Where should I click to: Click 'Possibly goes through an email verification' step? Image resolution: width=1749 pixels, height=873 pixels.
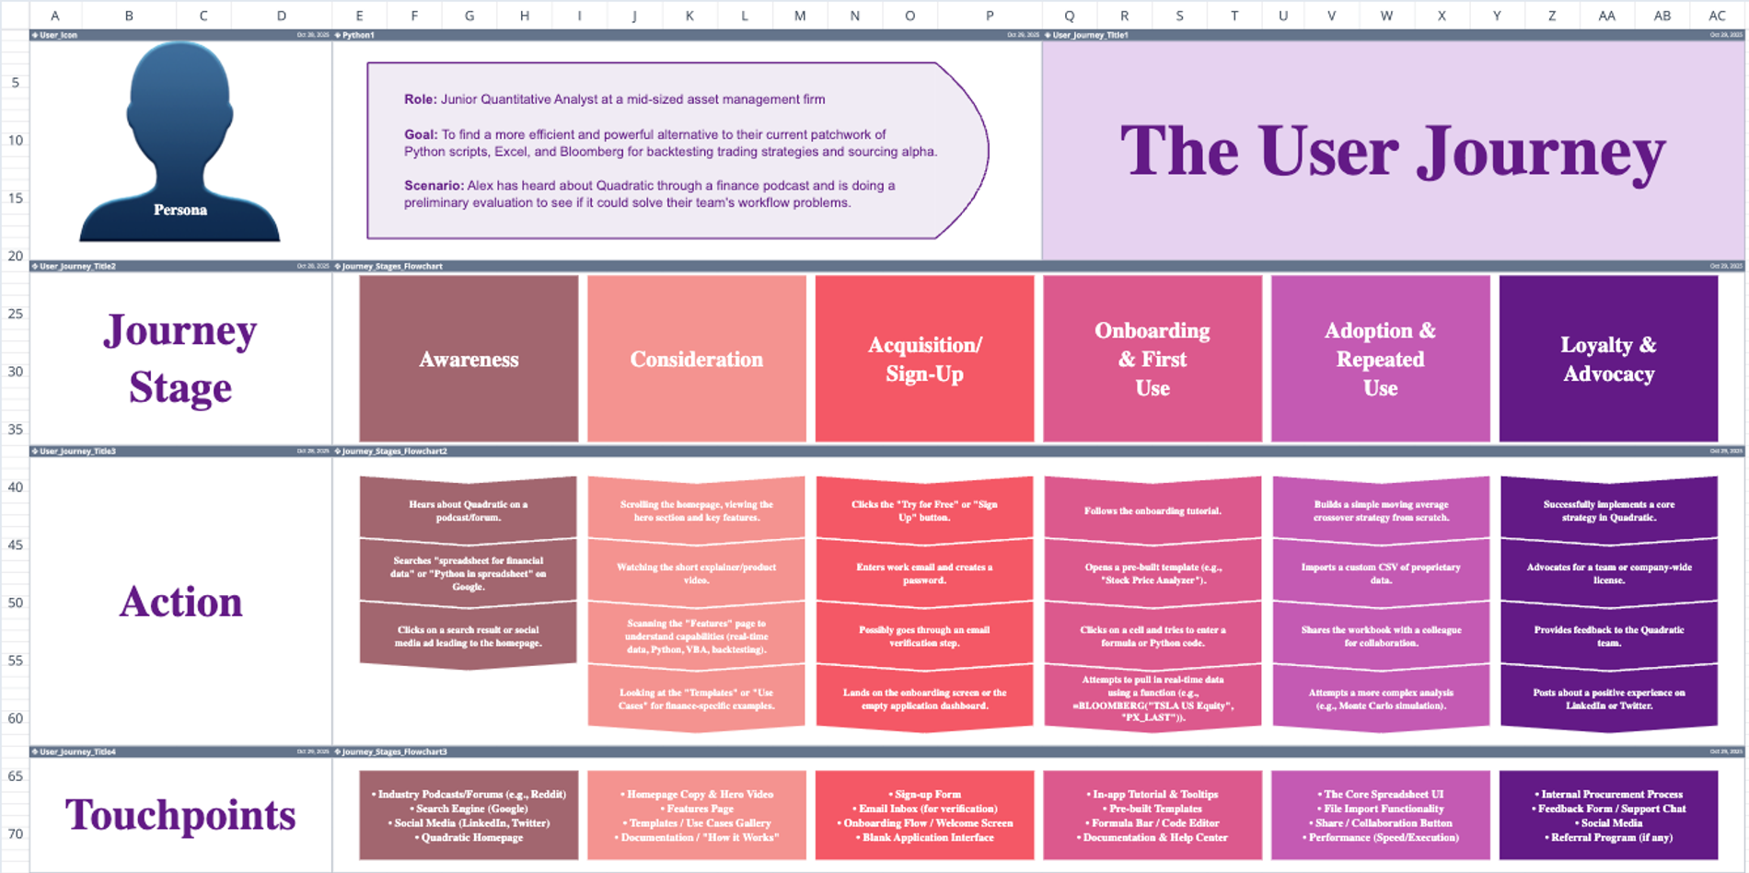click(924, 637)
